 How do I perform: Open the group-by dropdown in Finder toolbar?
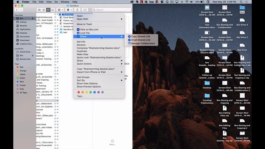click(x=60, y=10)
